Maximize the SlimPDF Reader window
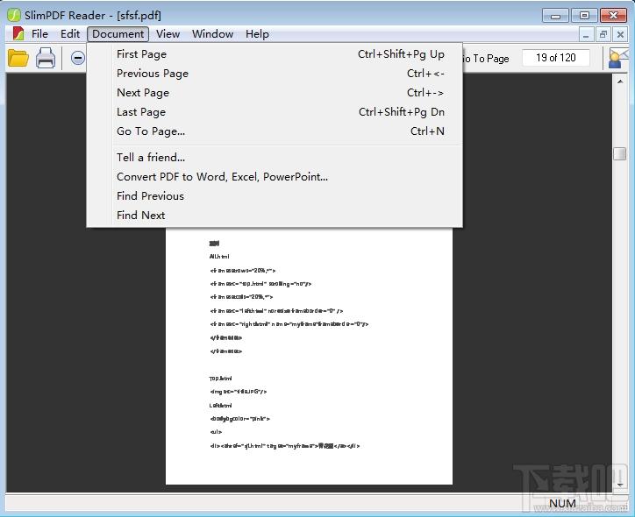Viewport: 635px width, 517px height. click(x=584, y=16)
